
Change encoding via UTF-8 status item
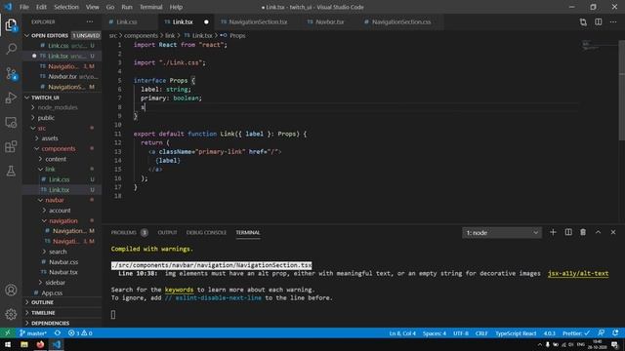click(461, 333)
